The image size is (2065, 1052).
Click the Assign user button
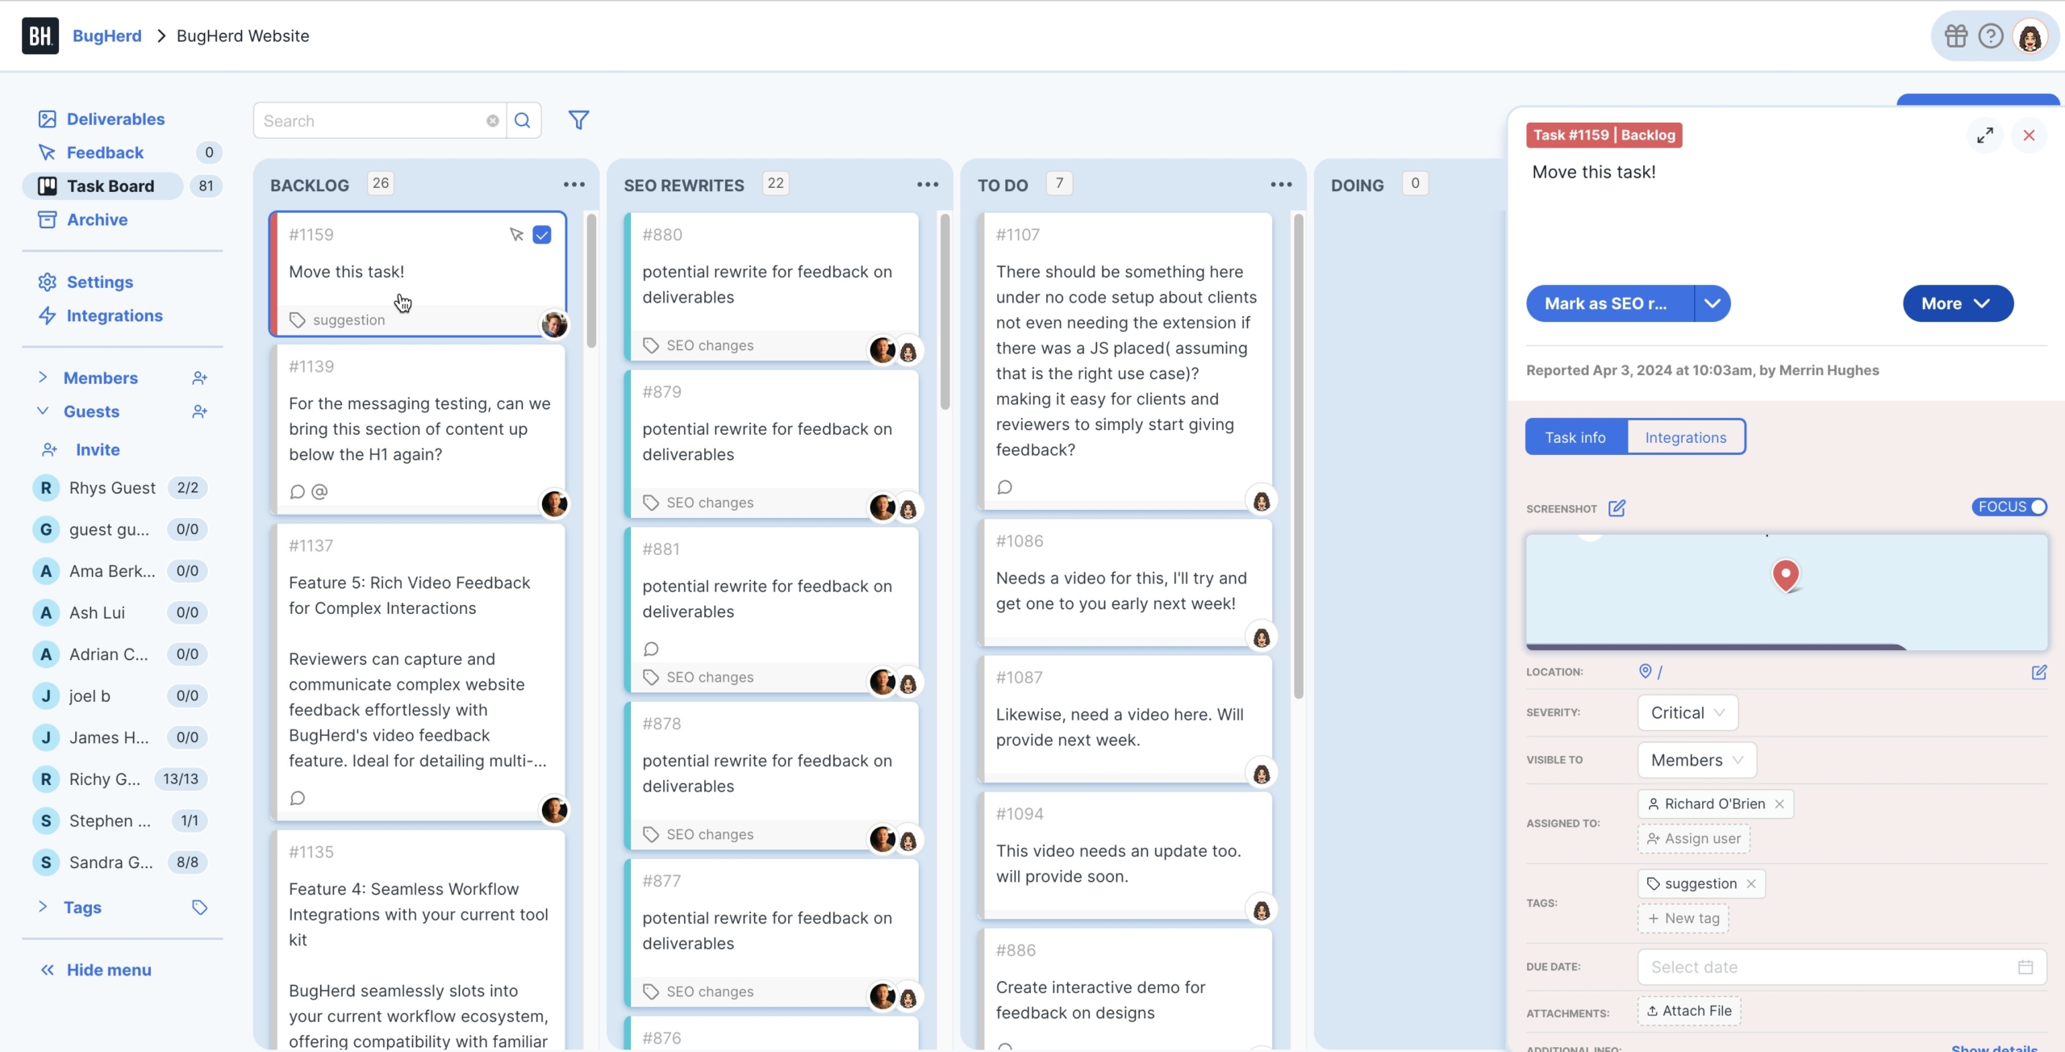pyautogui.click(x=1694, y=839)
